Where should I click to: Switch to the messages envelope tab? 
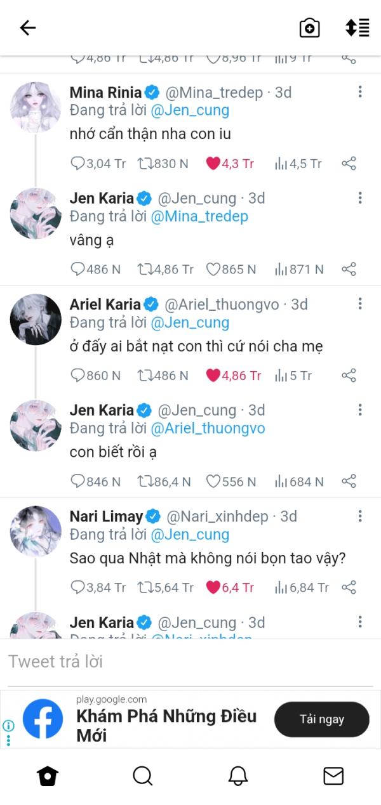point(333,776)
